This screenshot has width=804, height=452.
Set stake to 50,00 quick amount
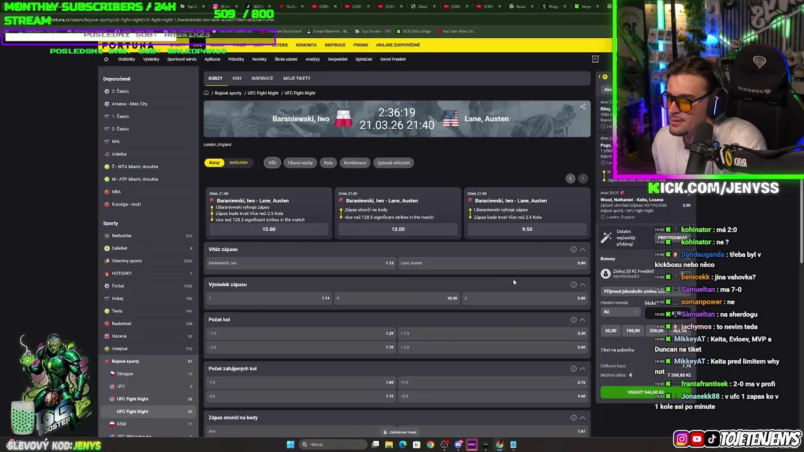[611, 330]
